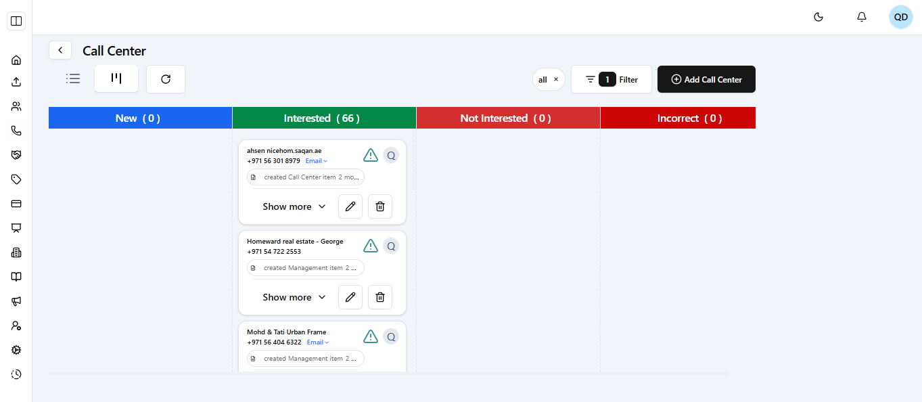Go back with the chevron button

[x=60, y=50]
